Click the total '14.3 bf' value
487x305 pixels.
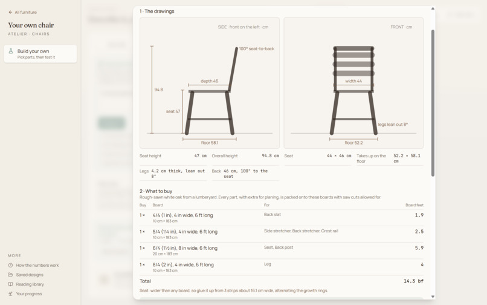[413, 281]
